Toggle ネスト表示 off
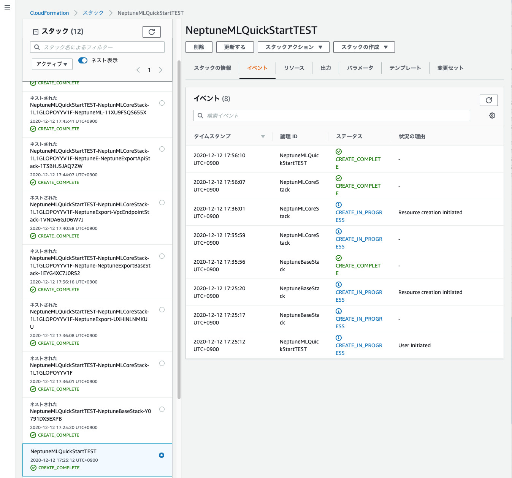This screenshot has height=478, width=512. click(x=83, y=60)
